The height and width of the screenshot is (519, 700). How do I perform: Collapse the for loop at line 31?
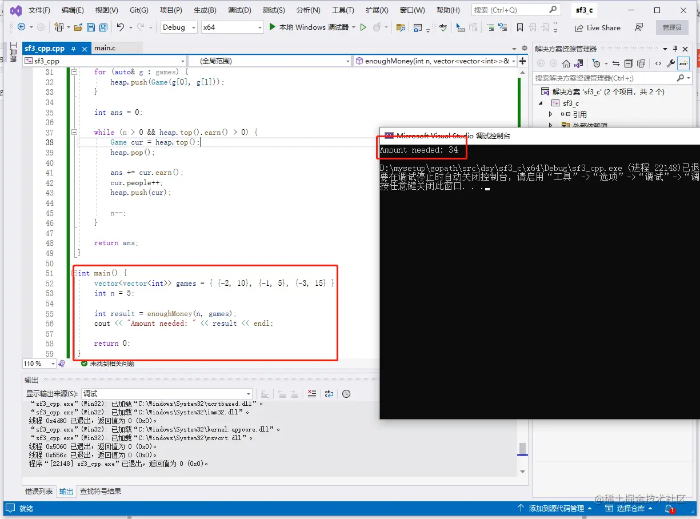[x=74, y=72]
